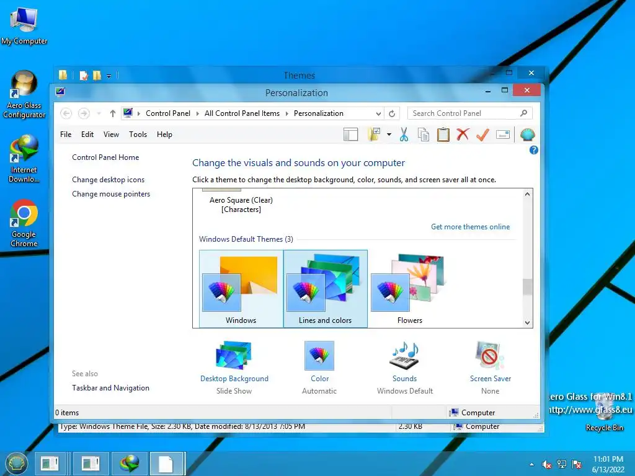This screenshot has width=635, height=476.
Task: Click the shell icon in toolbar
Action: (527, 134)
